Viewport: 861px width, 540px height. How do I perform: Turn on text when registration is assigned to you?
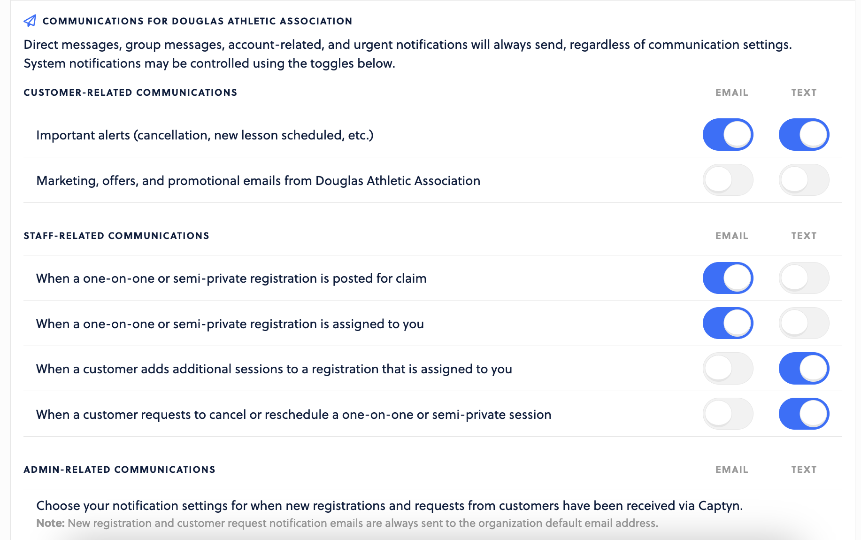tap(804, 323)
